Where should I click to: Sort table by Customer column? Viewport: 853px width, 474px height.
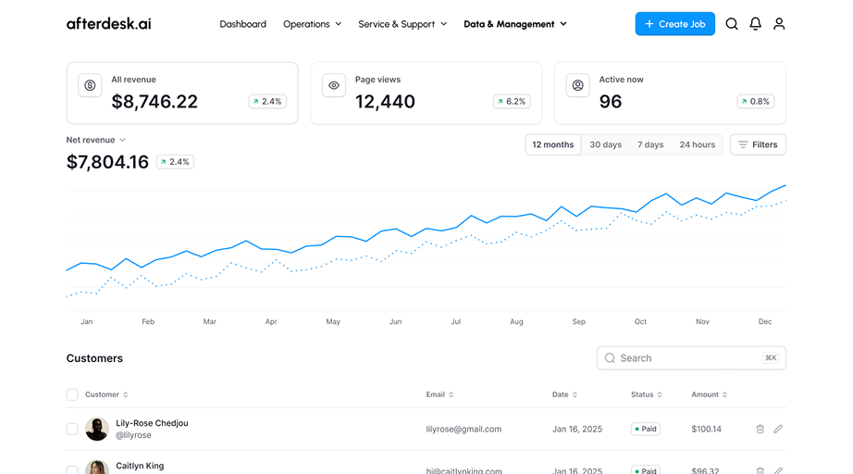coord(106,394)
